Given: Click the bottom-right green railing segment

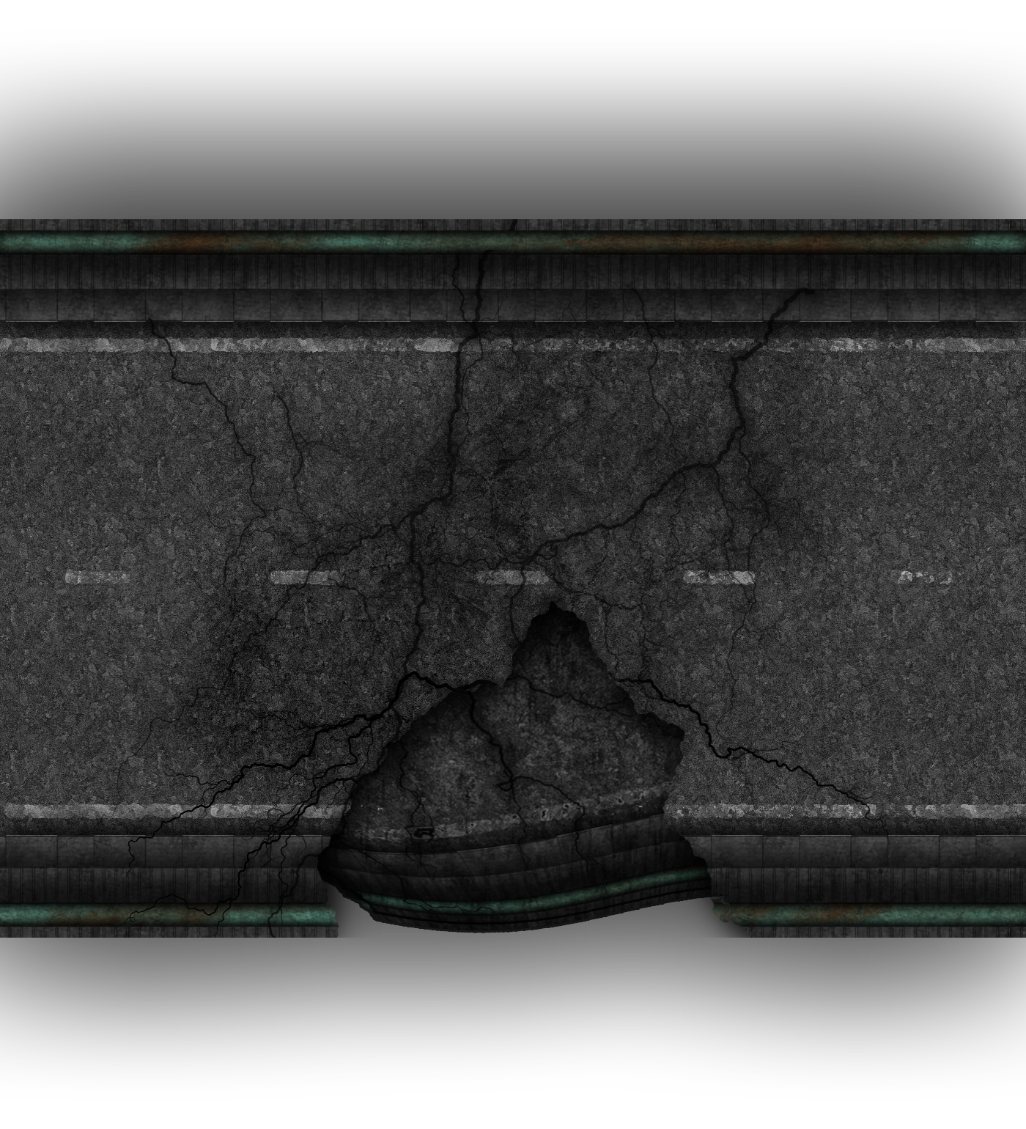Looking at the screenshot, I should 879,914.
